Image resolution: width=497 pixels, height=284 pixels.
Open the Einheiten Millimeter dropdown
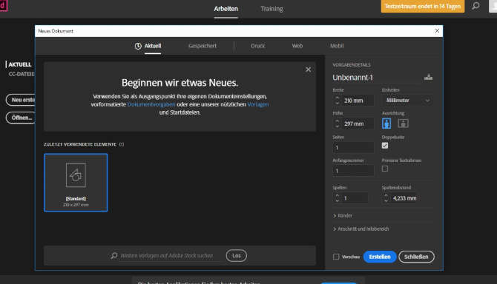pyautogui.click(x=408, y=101)
